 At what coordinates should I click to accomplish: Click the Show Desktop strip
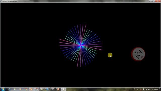pos(160,89)
